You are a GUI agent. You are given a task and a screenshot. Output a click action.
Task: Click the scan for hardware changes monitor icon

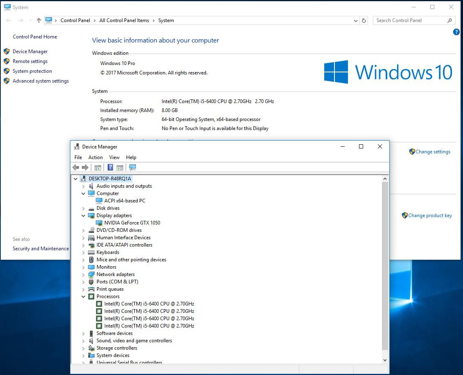coord(133,168)
